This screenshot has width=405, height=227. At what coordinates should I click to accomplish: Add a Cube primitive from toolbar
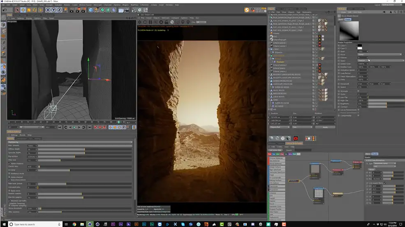tap(91, 10)
